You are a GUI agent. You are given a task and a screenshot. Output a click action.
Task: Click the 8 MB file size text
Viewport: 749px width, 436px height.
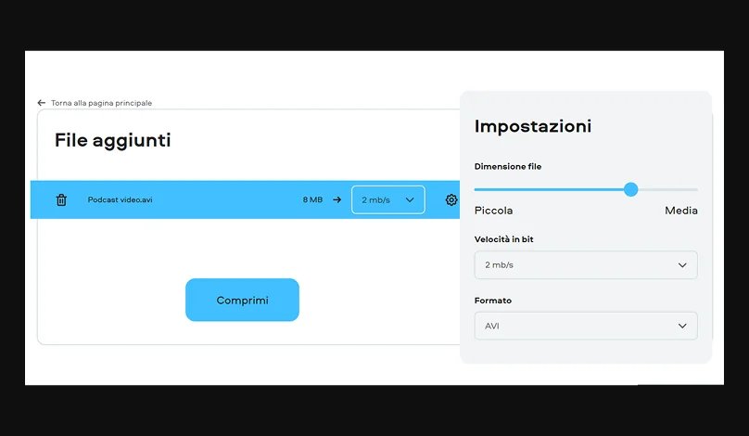pos(312,199)
